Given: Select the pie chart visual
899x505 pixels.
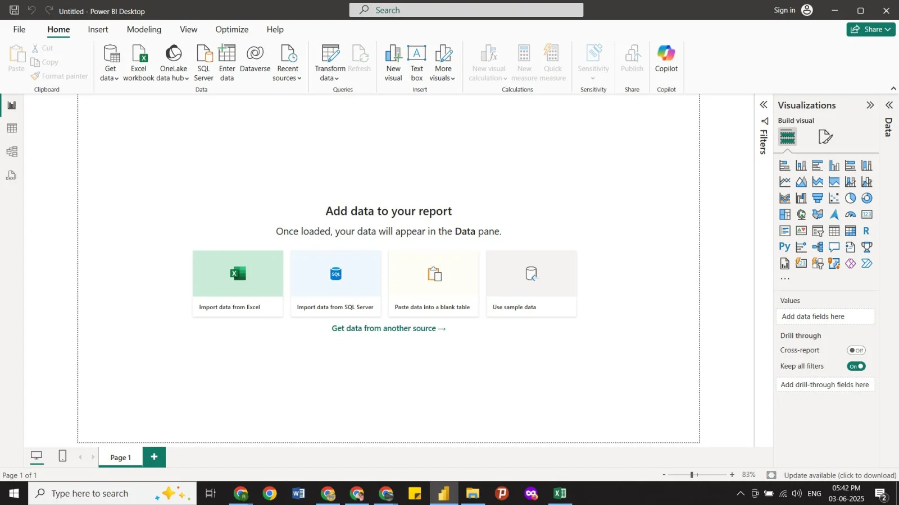Looking at the screenshot, I should (x=851, y=198).
